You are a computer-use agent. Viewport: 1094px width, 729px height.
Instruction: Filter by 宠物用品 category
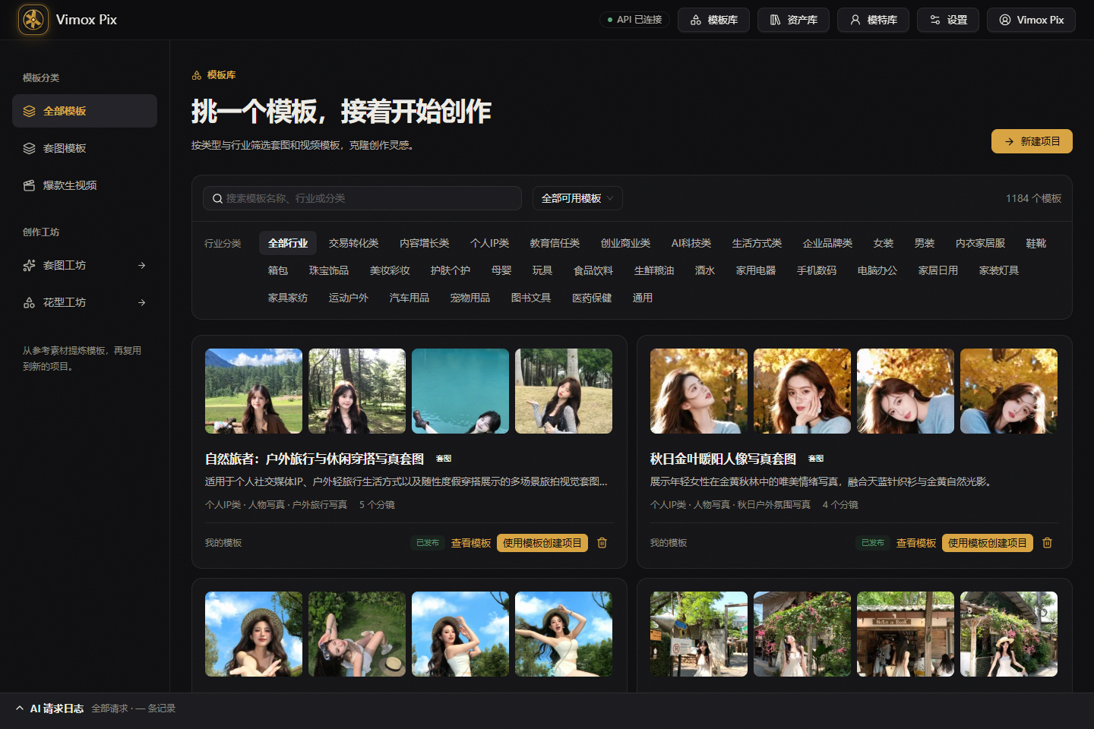pyautogui.click(x=470, y=298)
